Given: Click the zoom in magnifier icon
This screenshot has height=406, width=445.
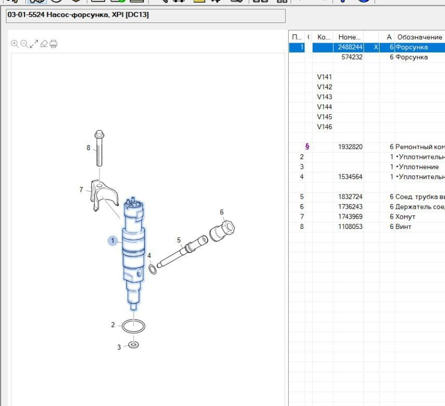Looking at the screenshot, I should click(15, 44).
